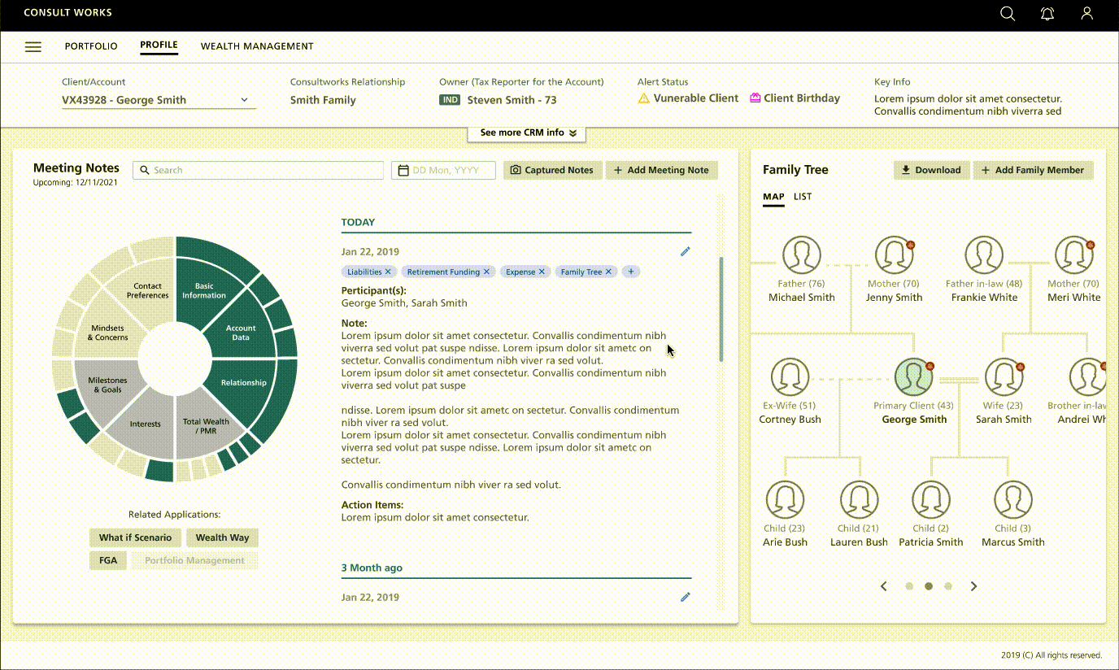This screenshot has width=1119, height=670.
Task: Click Client Birthday cake icon
Action: tap(755, 98)
